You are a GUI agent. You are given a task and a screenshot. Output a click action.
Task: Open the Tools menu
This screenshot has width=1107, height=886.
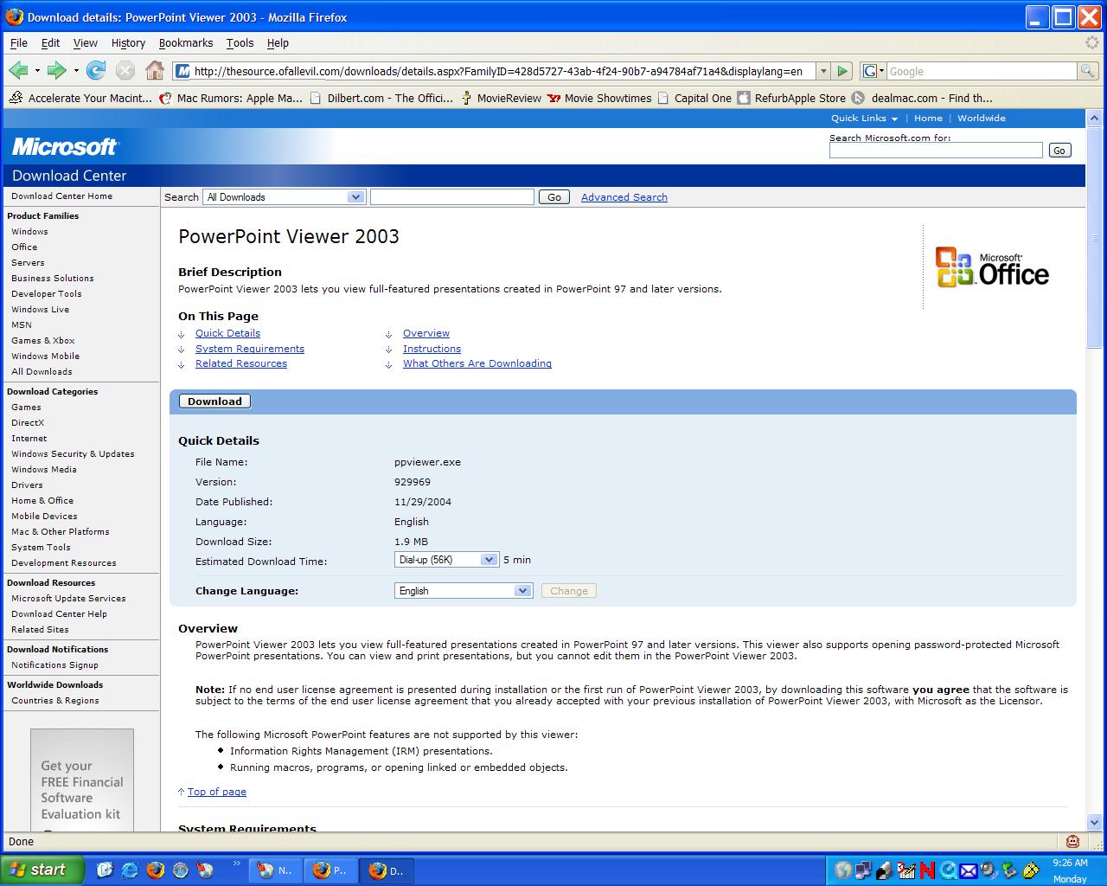tap(240, 42)
